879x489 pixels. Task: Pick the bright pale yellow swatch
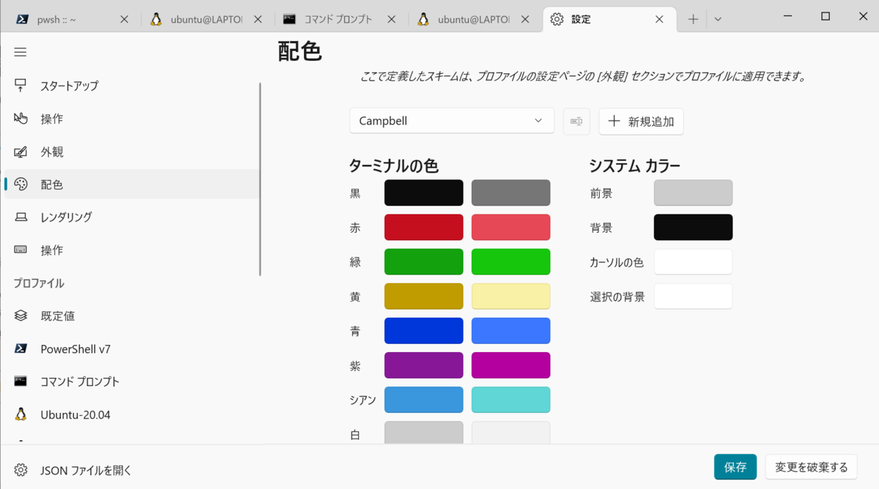pyautogui.click(x=511, y=296)
